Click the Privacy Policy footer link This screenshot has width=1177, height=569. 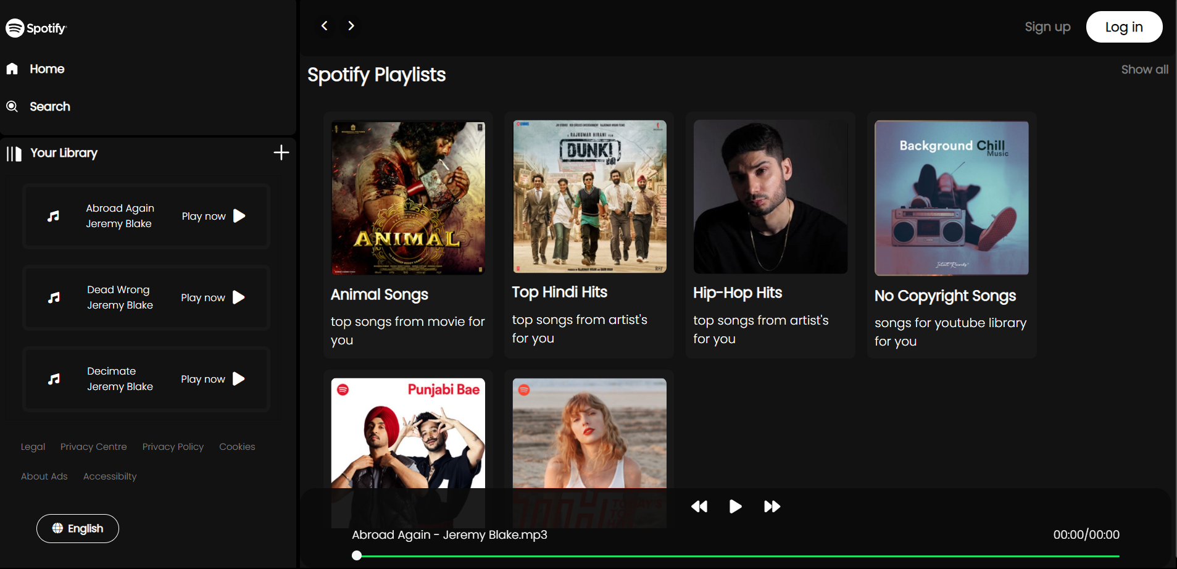coord(173,447)
